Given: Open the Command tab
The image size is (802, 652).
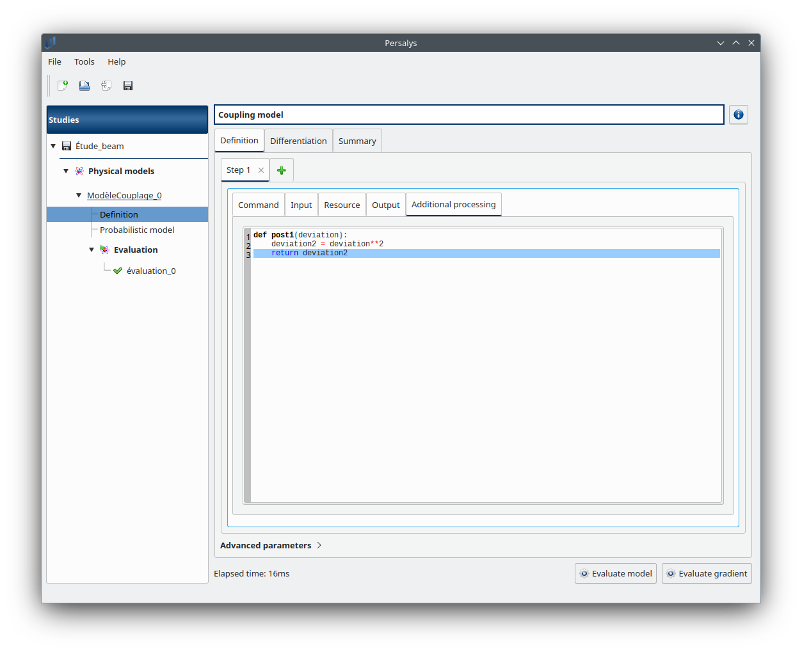Looking at the screenshot, I should point(258,205).
